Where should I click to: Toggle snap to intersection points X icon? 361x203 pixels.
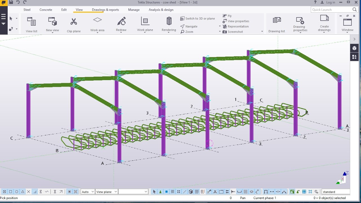click(x=28, y=192)
